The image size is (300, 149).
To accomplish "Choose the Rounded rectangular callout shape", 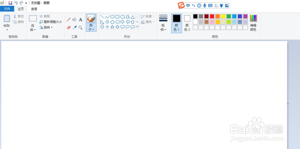I will tap(122, 27).
